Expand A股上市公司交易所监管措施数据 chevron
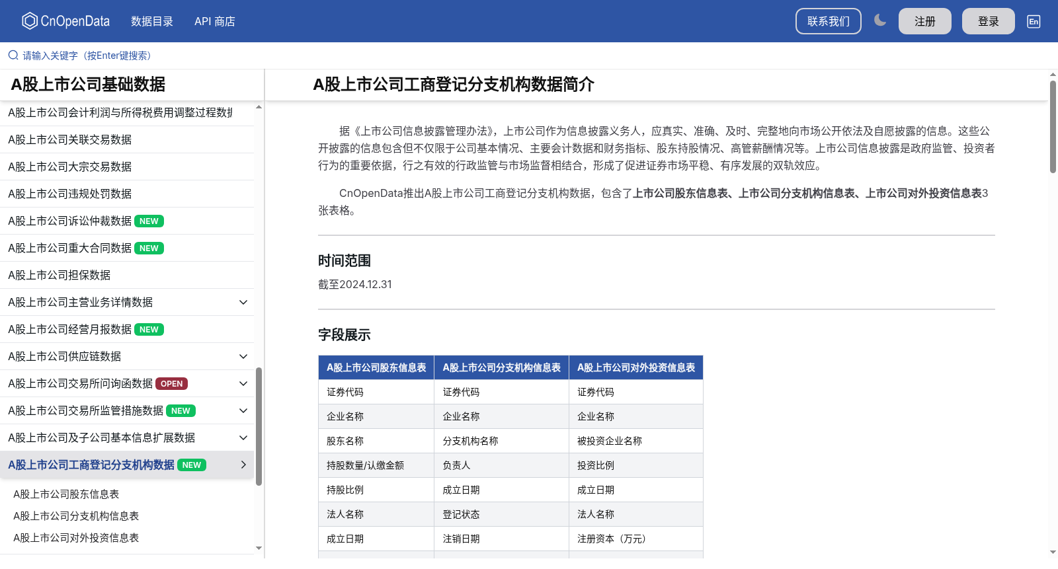The height and width of the screenshot is (569, 1058). [243, 410]
